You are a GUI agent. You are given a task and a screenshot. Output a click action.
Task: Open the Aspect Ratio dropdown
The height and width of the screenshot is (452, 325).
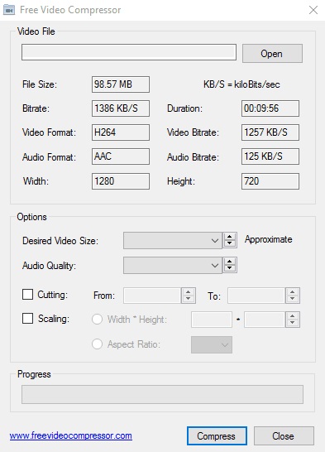[212, 344]
